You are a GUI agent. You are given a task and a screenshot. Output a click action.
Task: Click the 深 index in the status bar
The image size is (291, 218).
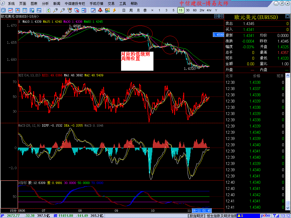click(55, 216)
